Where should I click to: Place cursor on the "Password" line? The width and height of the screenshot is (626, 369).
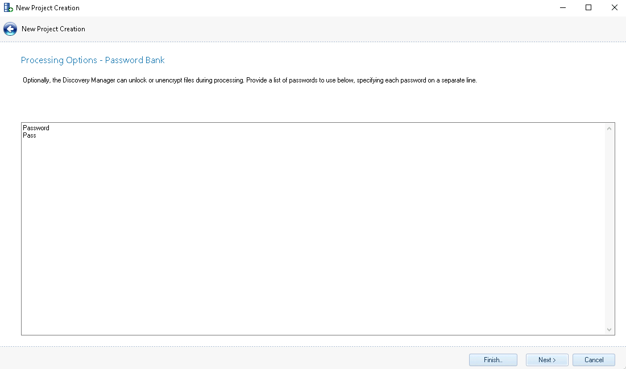coord(36,128)
